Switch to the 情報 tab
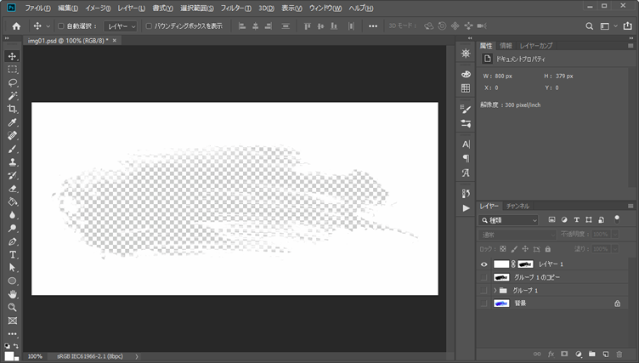Viewport: 639px width, 363px height. 506,46
